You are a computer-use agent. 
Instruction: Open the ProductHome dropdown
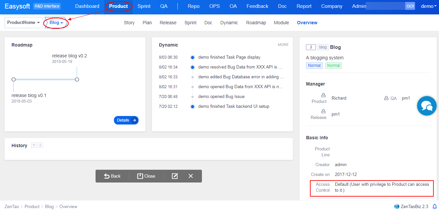tap(23, 23)
